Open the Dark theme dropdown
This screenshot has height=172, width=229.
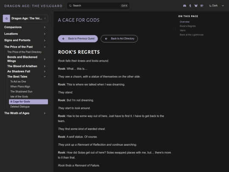click(217, 6)
